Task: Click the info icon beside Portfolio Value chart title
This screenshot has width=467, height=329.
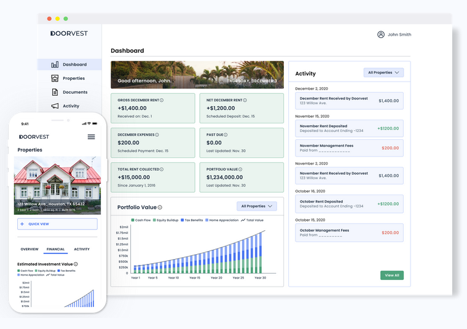Action: 160,207
